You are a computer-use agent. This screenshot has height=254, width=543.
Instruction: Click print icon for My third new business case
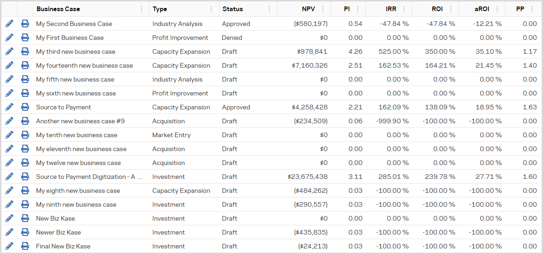click(25, 51)
